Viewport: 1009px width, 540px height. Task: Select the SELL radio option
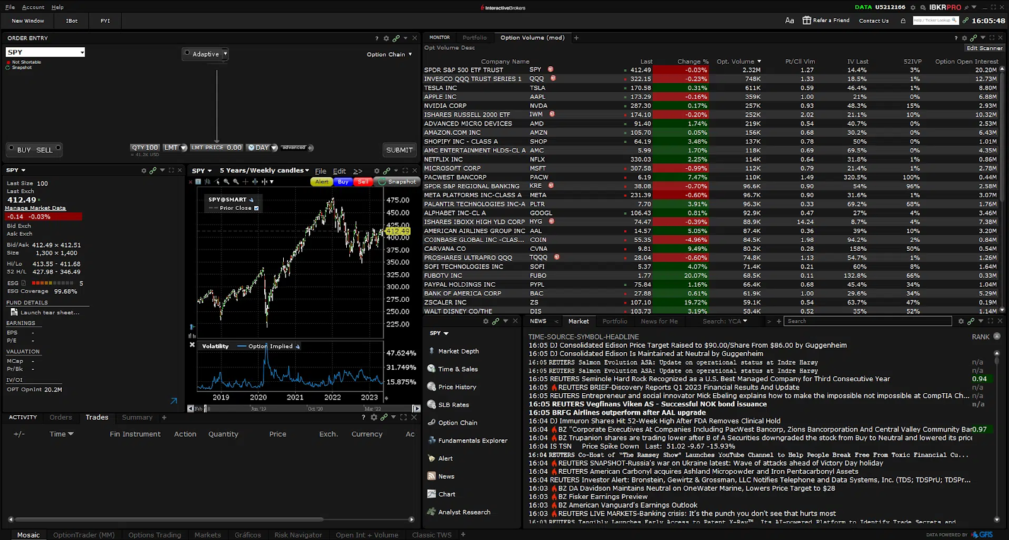coord(58,149)
